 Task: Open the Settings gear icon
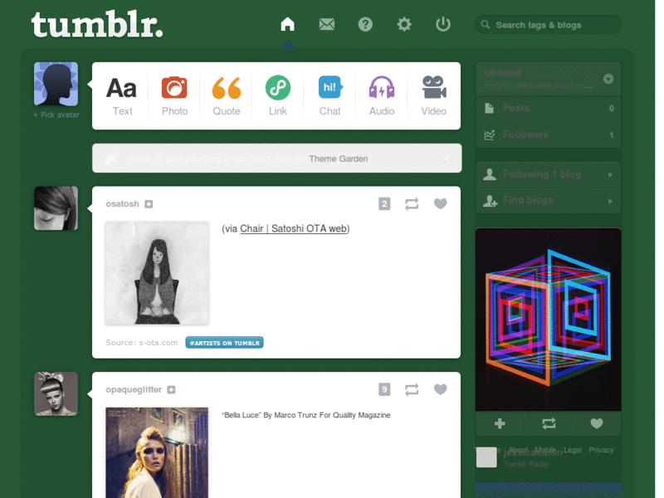point(404,24)
